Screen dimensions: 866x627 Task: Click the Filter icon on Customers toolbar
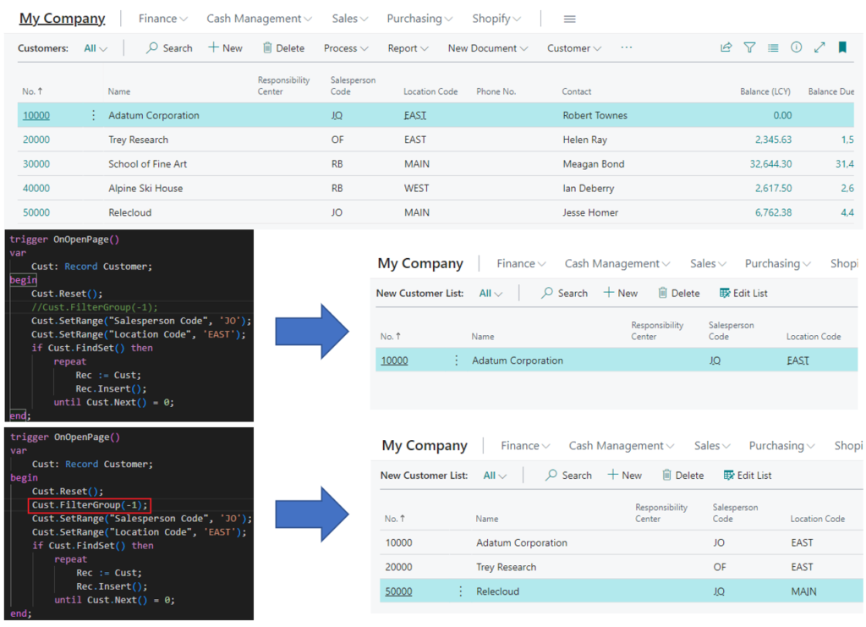[749, 48]
